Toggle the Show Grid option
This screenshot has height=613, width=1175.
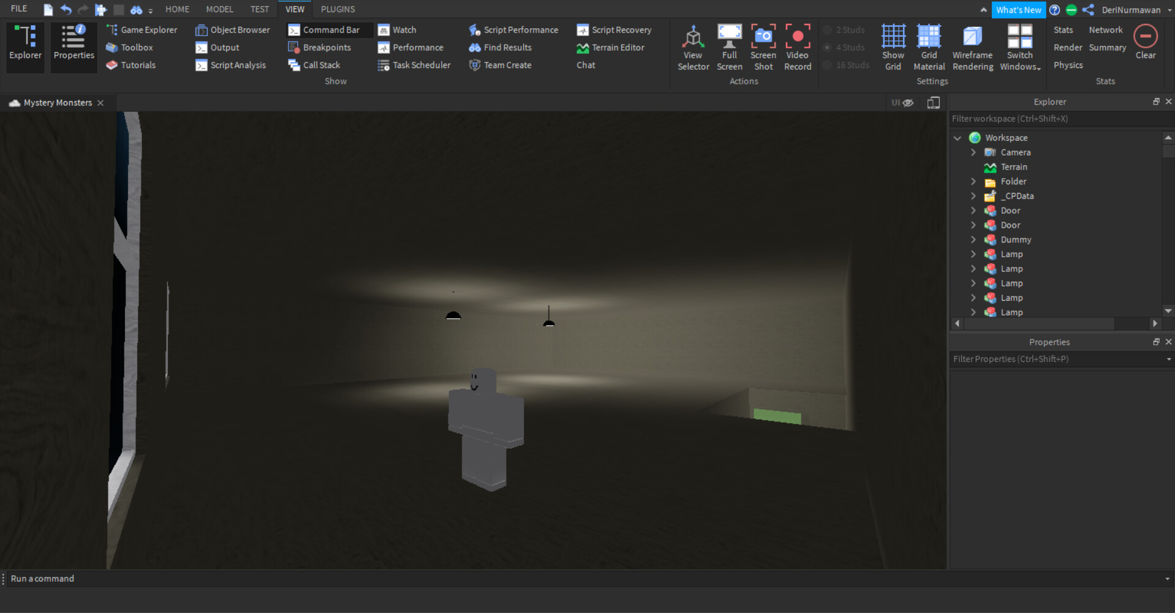tap(893, 37)
